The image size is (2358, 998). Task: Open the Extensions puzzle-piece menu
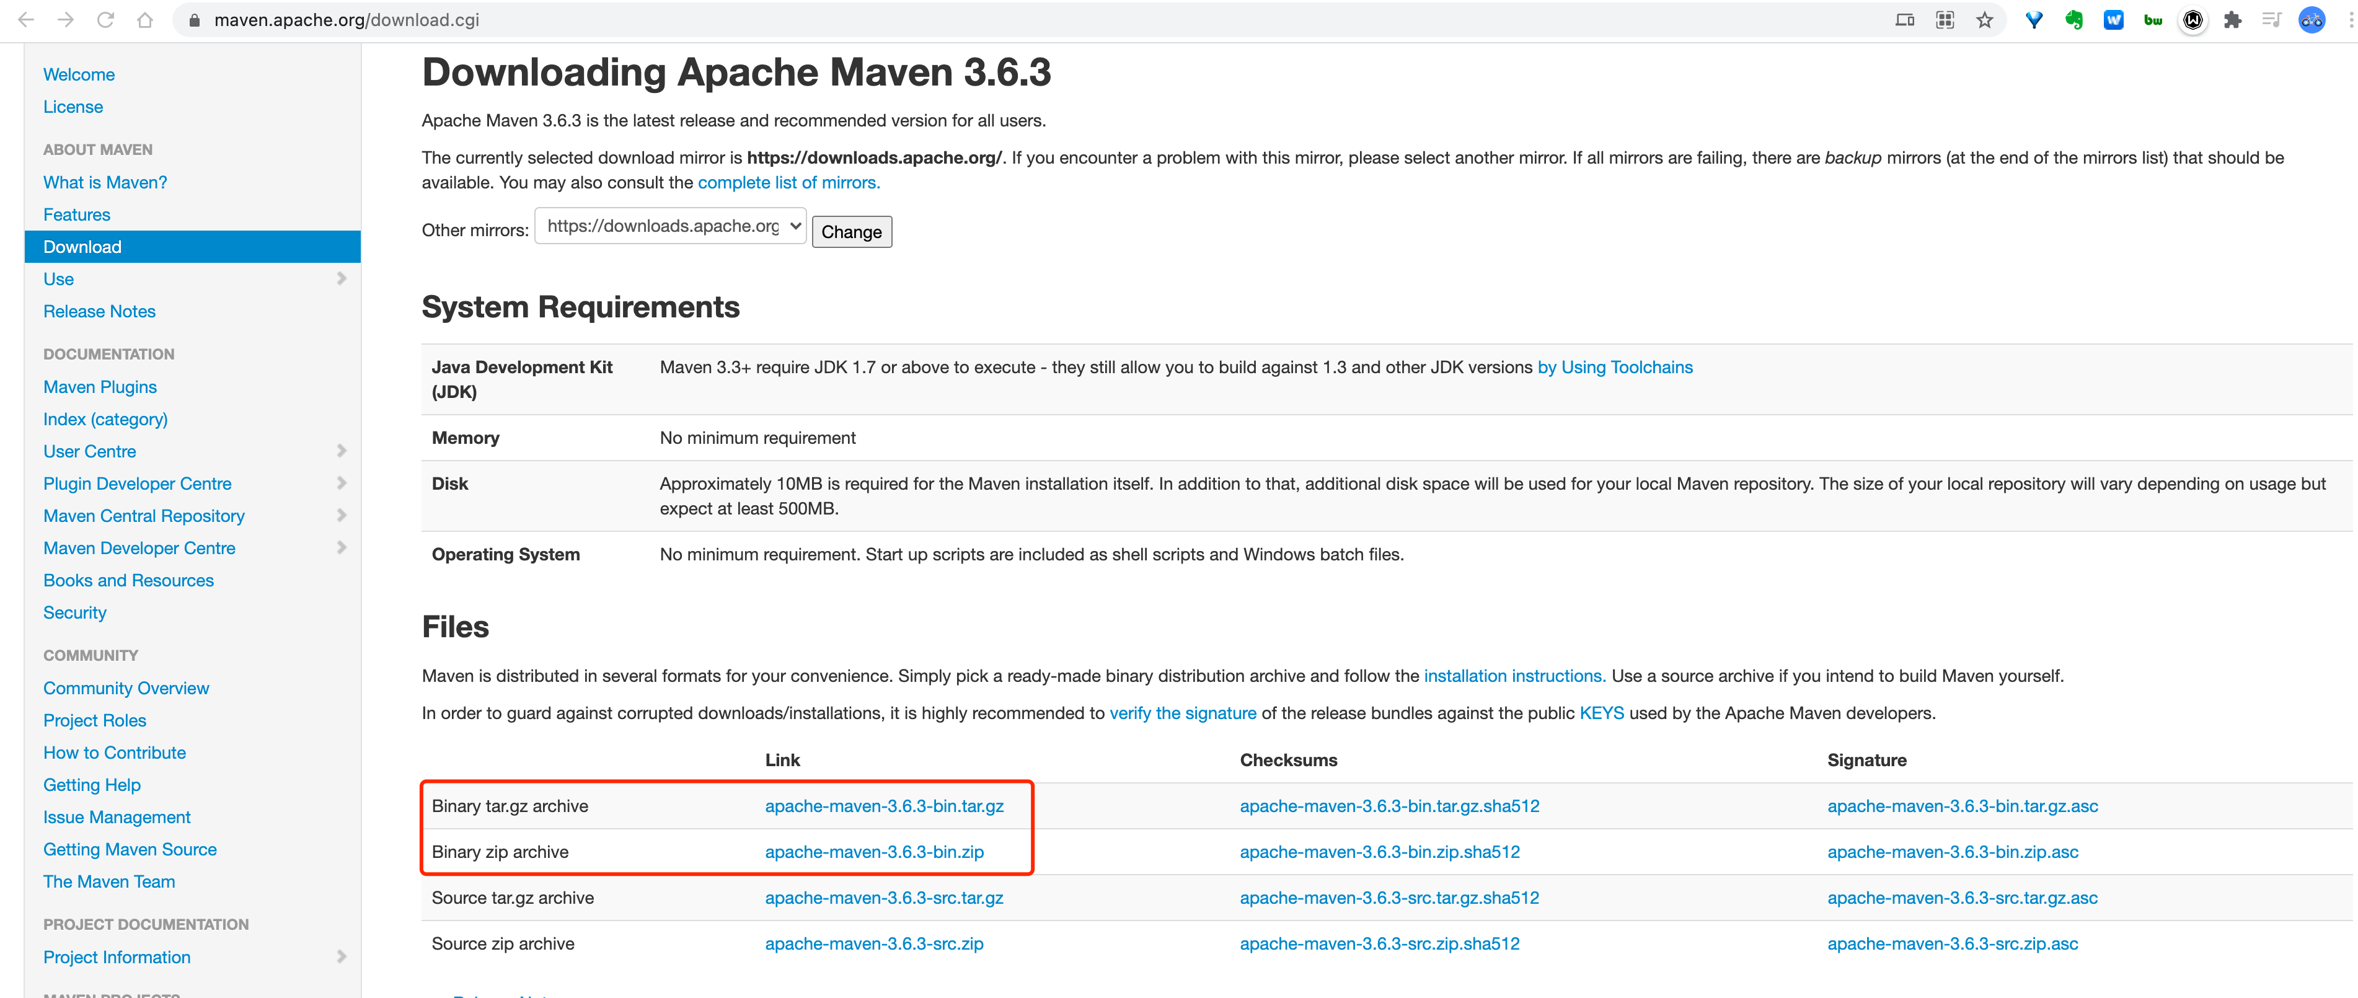pyautogui.click(x=2233, y=19)
